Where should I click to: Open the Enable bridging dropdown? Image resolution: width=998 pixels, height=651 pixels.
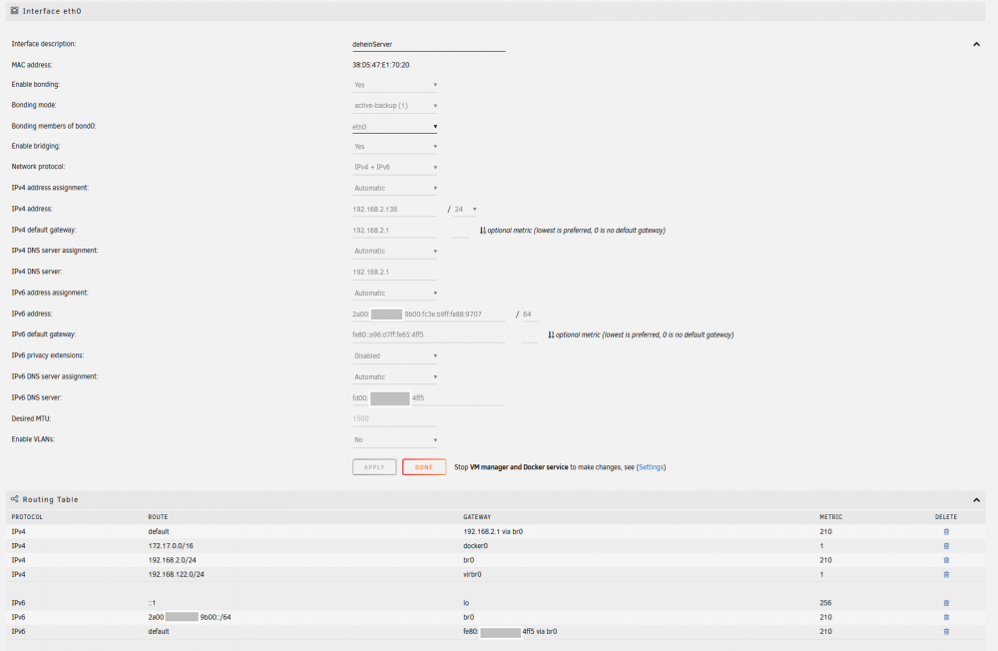click(x=395, y=147)
